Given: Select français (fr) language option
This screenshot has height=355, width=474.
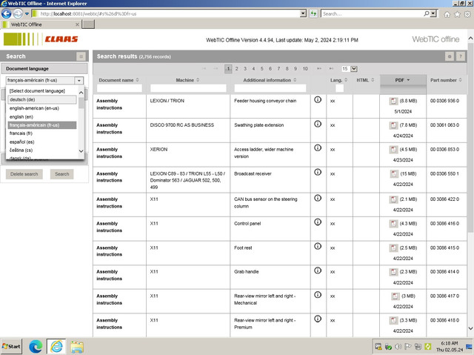Looking at the screenshot, I should [x=42, y=133].
